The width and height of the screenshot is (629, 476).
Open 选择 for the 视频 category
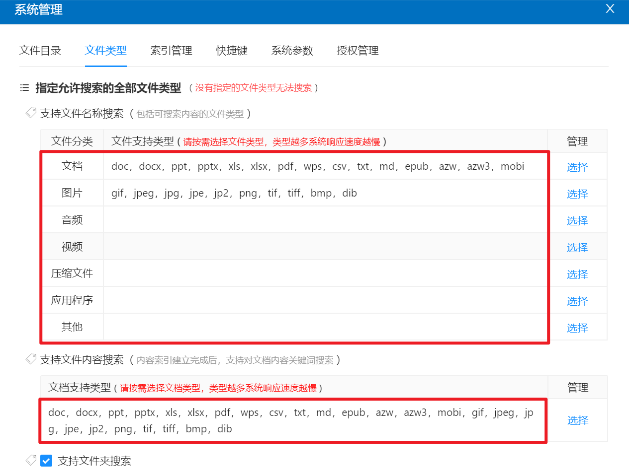[x=577, y=248]
